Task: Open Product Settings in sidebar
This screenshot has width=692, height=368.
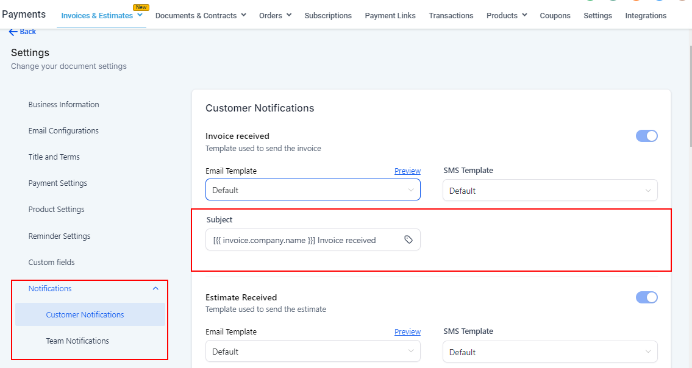Action: click(x=57, y=209)
